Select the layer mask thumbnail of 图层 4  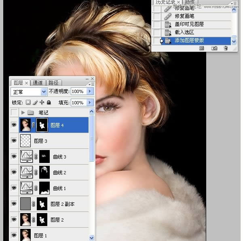[42, 125]
